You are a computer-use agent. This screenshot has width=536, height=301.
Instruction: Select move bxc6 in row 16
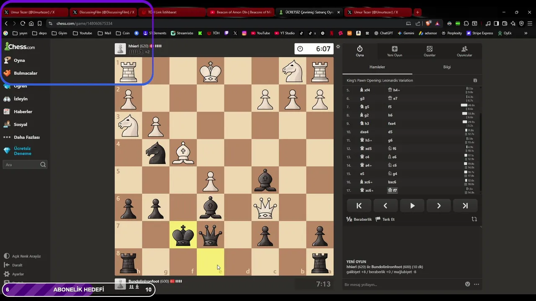pyautogui.click(x=392, y=182)
